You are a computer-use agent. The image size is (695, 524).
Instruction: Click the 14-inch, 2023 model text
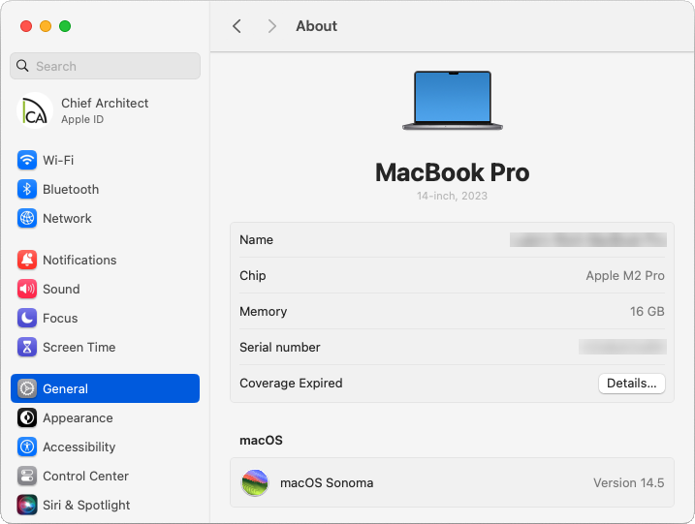click(x=452, y=196)
